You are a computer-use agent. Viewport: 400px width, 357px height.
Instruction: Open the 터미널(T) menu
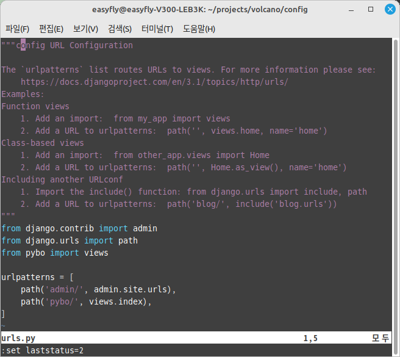tap(157, 29)
